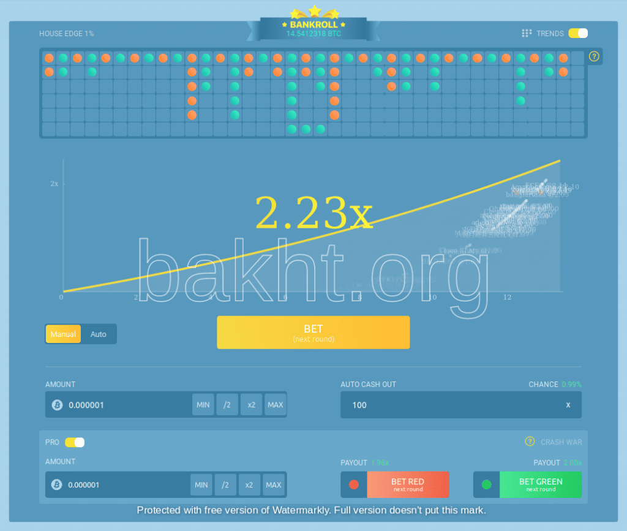Turn off the PRO toggle
Screen dimensions: 627x531
pyautogui.click(x=75, y=442)
